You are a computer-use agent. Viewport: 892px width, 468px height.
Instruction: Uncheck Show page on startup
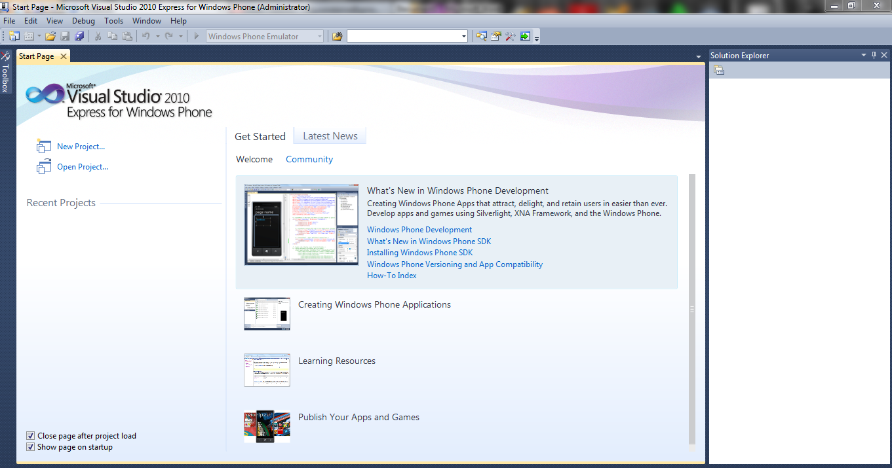[30, 447]
